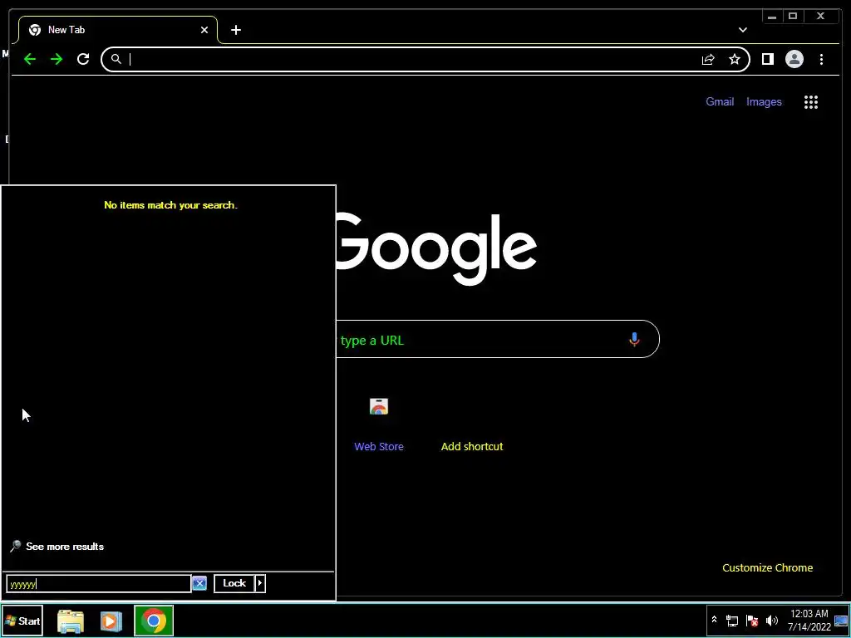This screenshot has height=638, width=851.
Task: Click the magnifier in the address bar
Action: click(116, 59)
